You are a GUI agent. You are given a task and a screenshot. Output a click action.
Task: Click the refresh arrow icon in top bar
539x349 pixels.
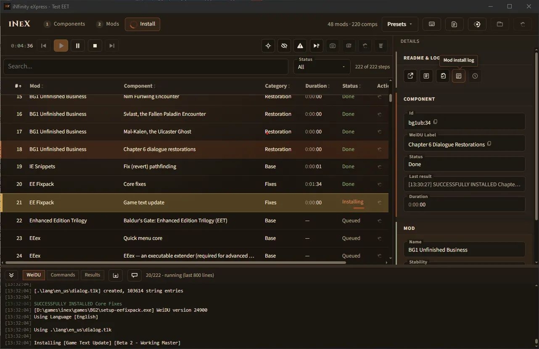523,24
